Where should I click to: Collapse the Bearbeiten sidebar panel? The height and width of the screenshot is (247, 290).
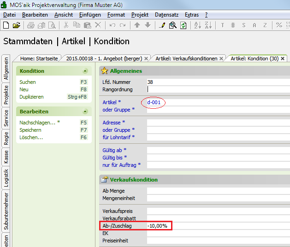click(85, 112)
